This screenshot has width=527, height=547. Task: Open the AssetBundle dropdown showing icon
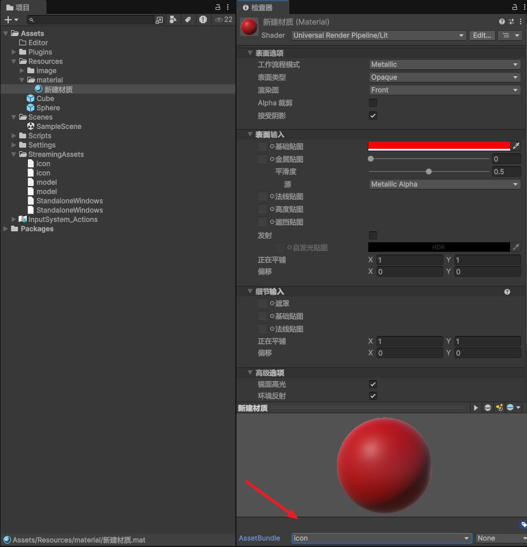click(382, 538)
